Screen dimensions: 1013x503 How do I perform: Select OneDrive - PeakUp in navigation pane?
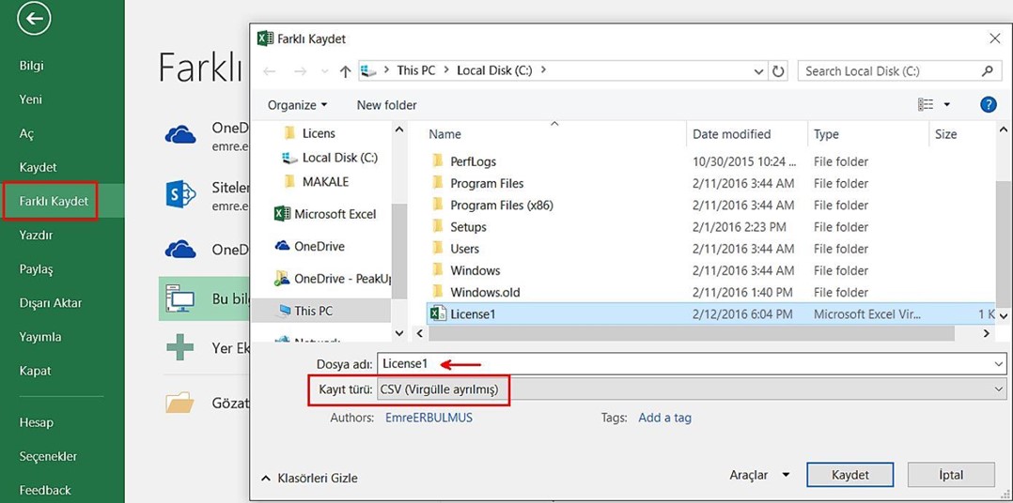point(332,279)
